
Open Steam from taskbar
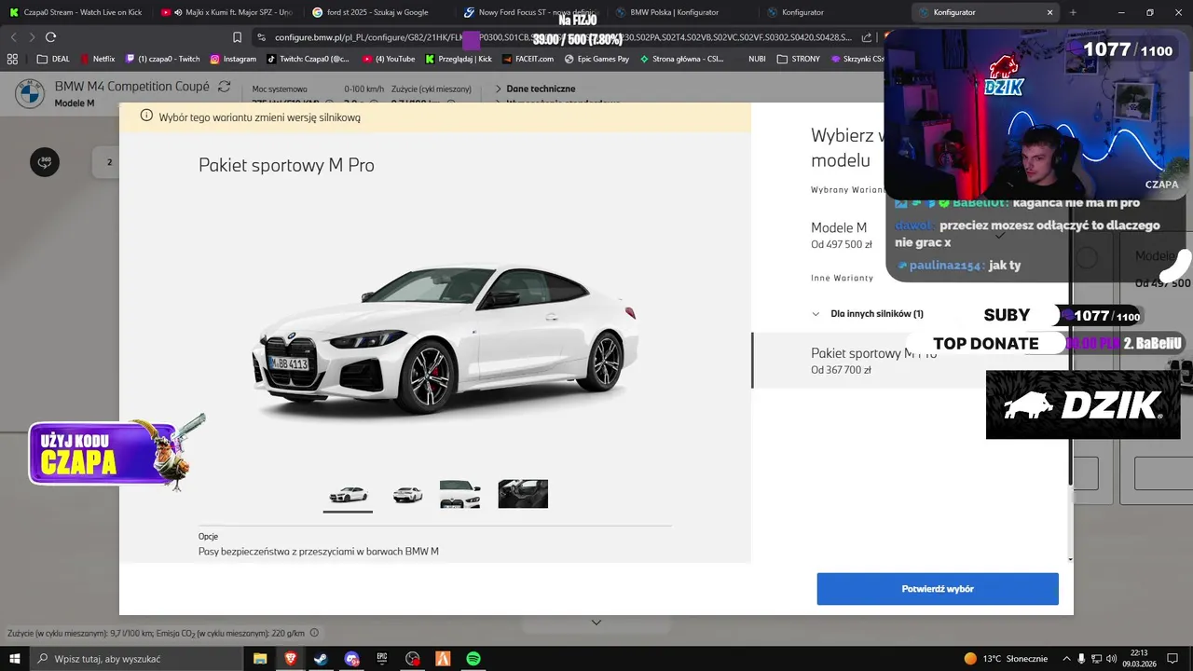(321, 659)
